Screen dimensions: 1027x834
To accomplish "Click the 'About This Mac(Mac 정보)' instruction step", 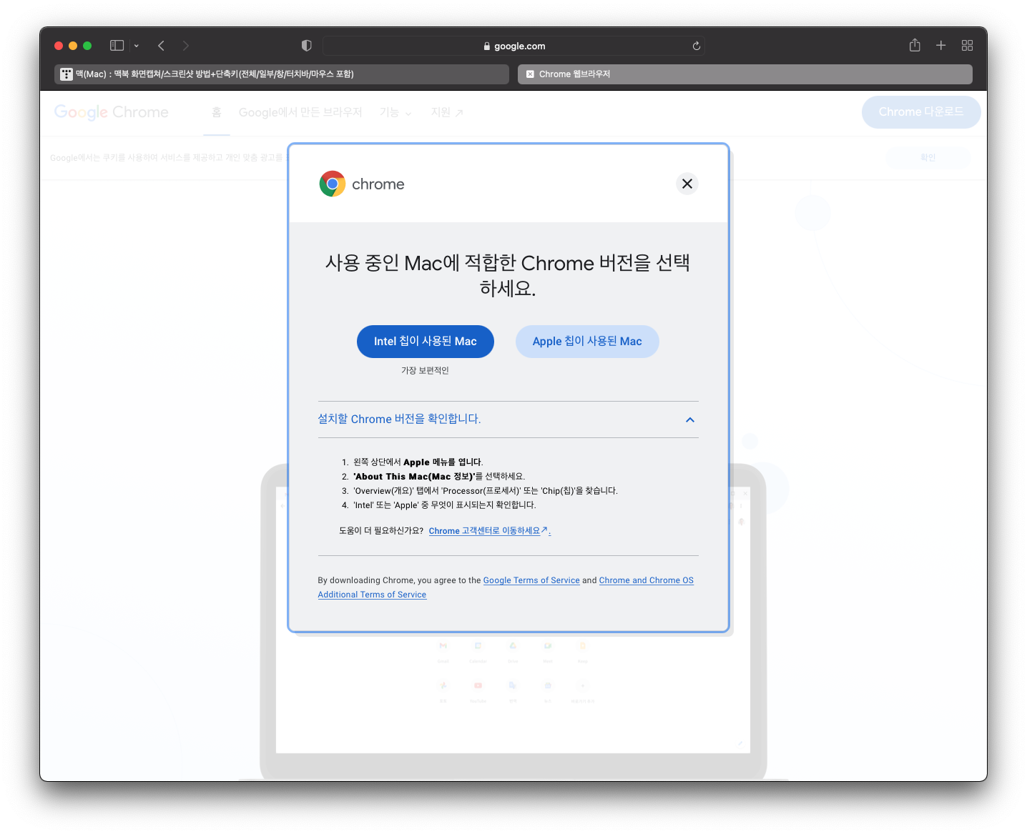I will [439, 477].
